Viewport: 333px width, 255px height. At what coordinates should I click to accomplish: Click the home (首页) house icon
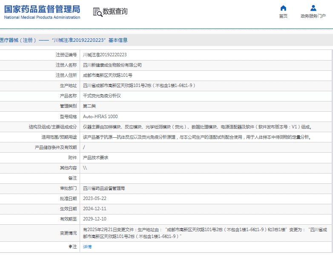click(x=283, y=8)
